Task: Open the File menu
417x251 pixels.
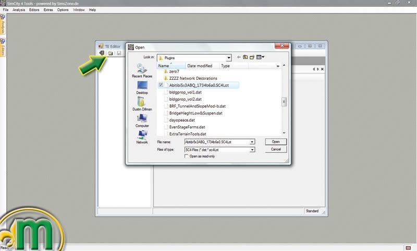Action: (x=6, y=10)
